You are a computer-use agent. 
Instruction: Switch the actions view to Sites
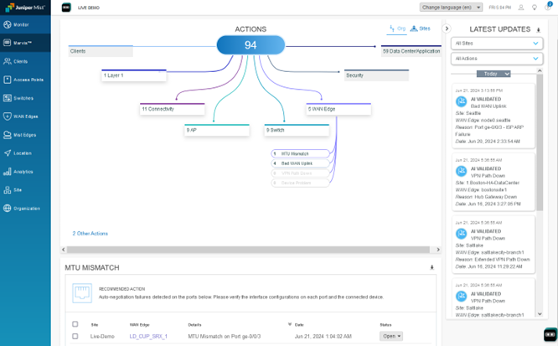pos(421,28)
